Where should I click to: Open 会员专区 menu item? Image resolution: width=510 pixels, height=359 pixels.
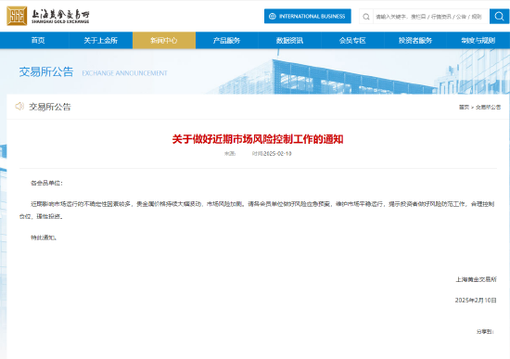(352, 41)
